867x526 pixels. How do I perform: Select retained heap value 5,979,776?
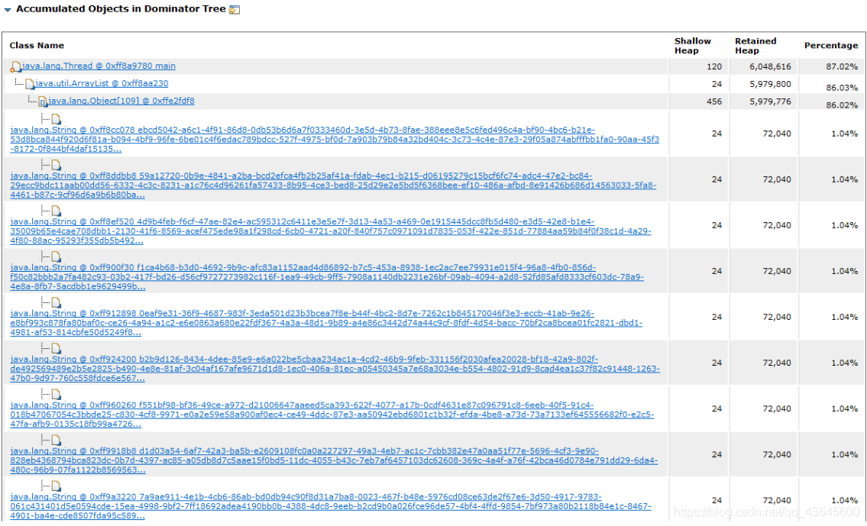[x=770, y=102]
